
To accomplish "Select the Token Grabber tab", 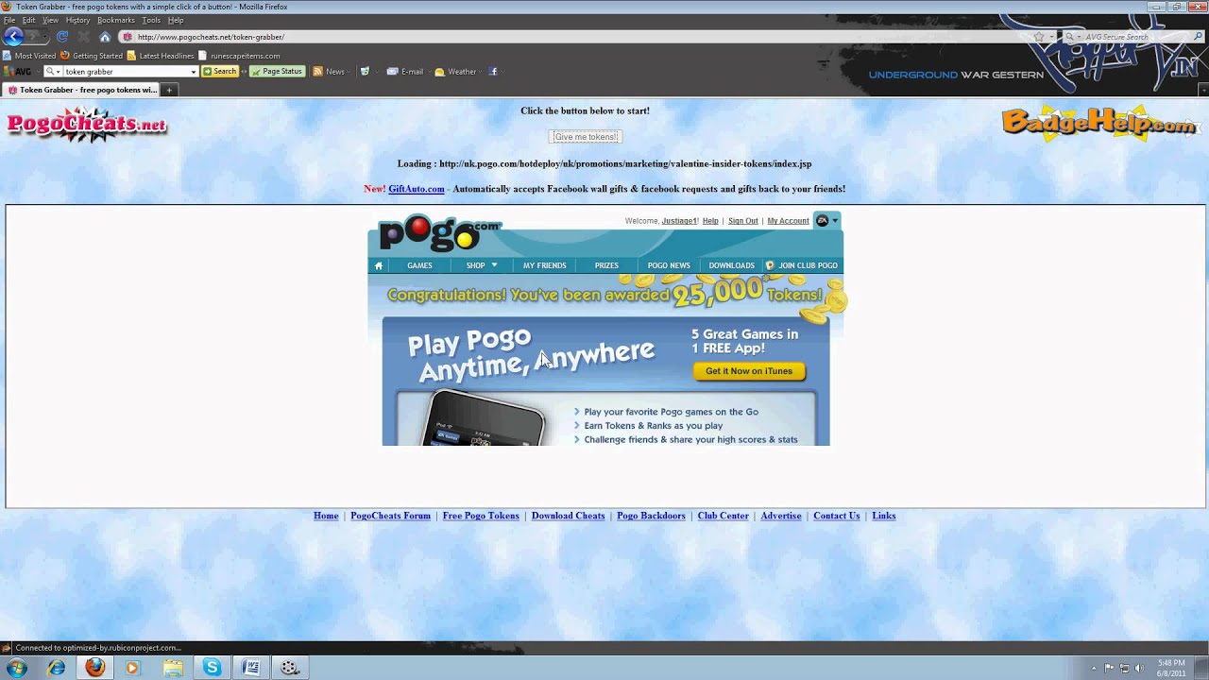I will [x=82, y=90].
